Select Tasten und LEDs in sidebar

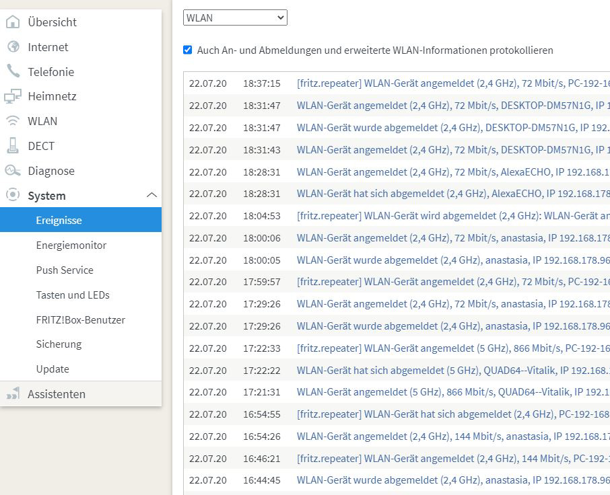point(73,295)
